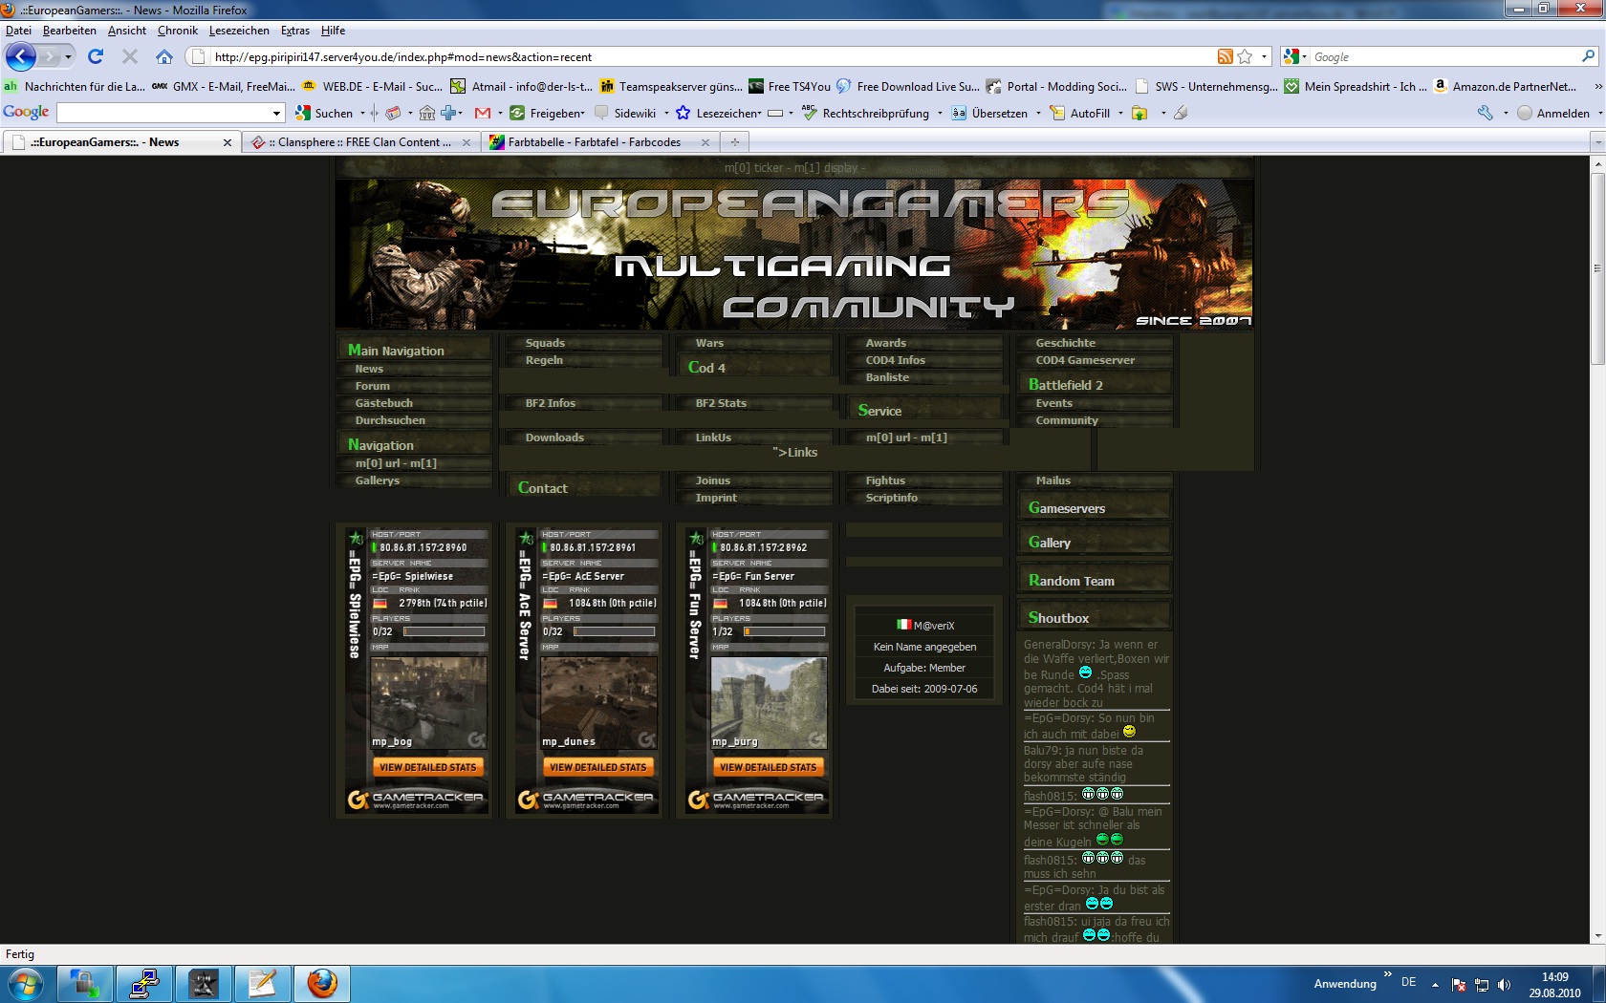Click the Firefox home icon
This screenshot has width=1606, height=1003.
[164, 57]
